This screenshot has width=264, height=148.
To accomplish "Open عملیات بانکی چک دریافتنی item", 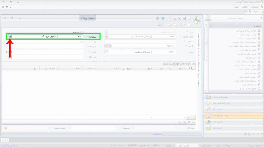I will [x=244, y=42].
